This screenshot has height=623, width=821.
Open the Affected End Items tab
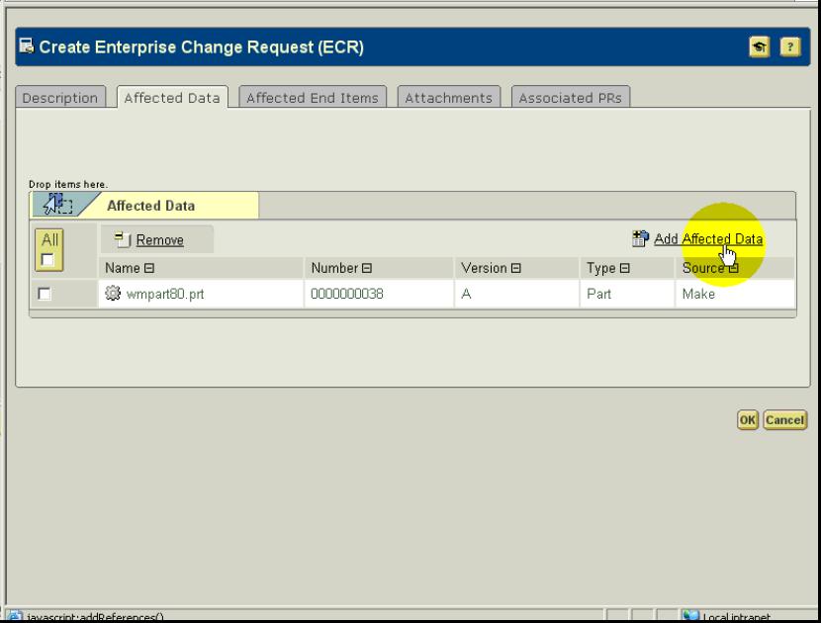[312, 98]
